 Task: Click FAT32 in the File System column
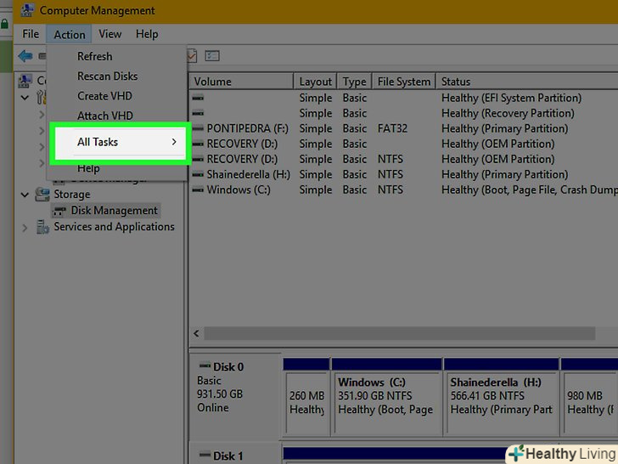pos(392,128)
